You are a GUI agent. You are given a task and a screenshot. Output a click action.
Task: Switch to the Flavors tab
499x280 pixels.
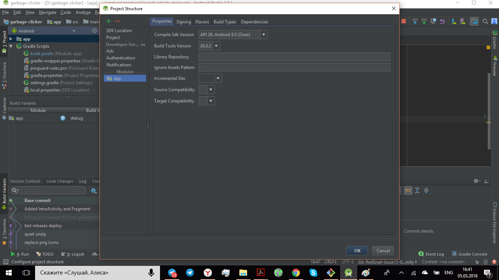click(202, 22)
